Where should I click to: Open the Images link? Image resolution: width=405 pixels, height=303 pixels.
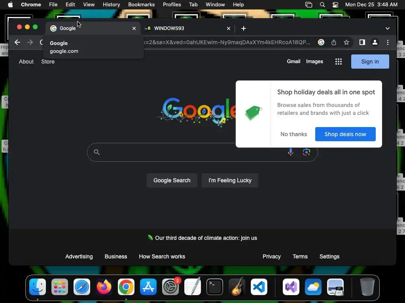coord(314,61)
